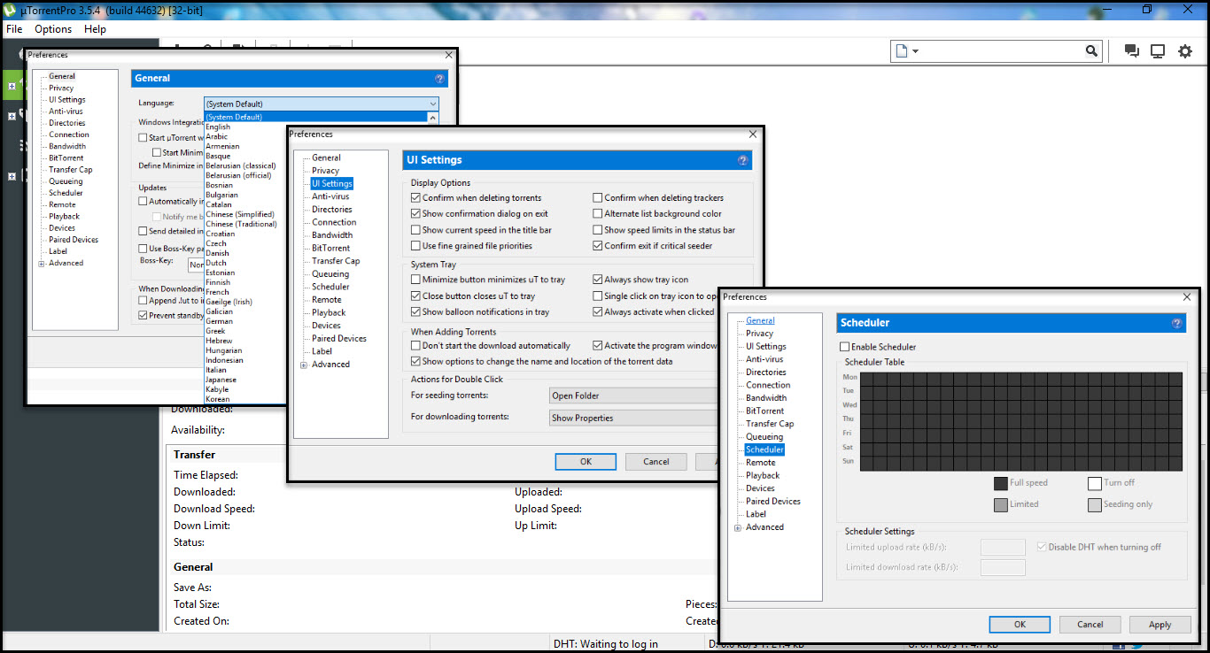This screenshot has width=1210, height=653.
Task: Click the Limited legend swatch
Action: 1000,504
